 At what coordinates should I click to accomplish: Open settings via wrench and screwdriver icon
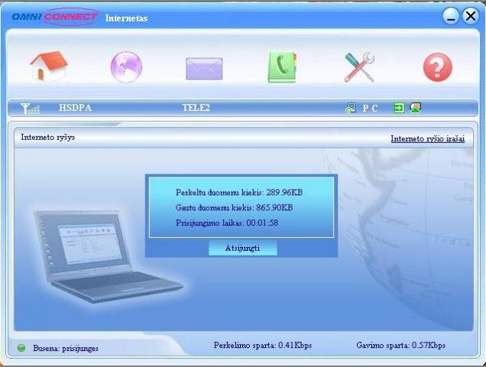359,67
